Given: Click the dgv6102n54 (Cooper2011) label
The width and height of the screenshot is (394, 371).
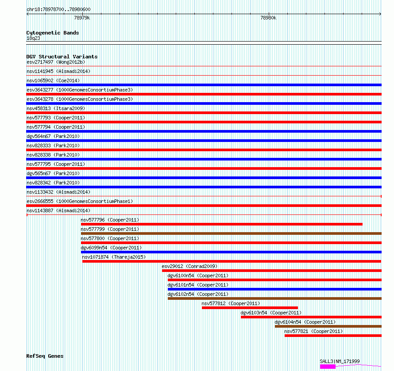Looking at the screenshot, I should point(198,294).
